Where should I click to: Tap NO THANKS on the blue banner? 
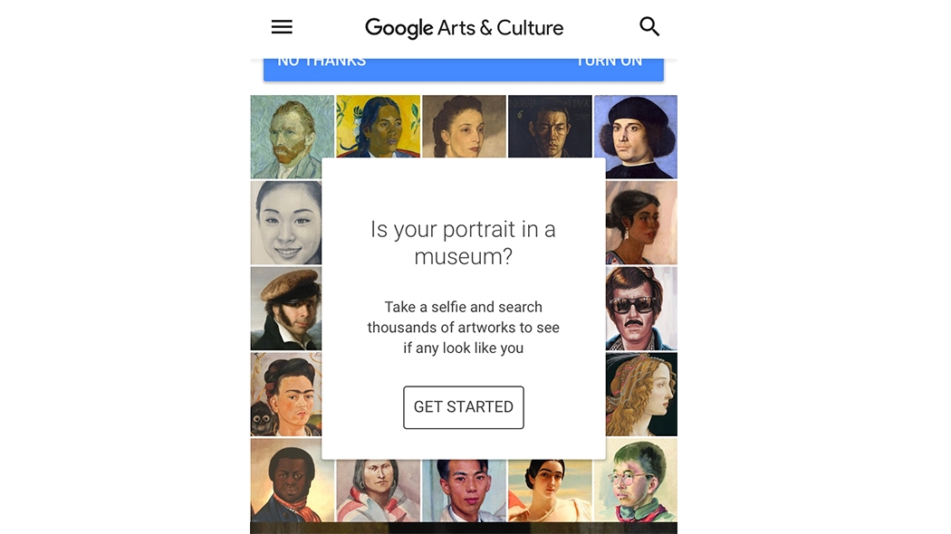(x=322, y=62)
